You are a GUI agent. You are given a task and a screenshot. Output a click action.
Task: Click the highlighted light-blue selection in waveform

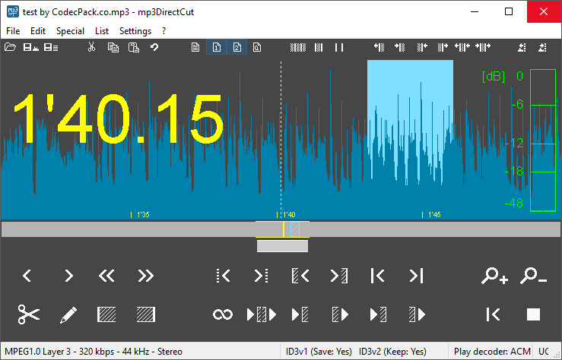tap(410, 122)
